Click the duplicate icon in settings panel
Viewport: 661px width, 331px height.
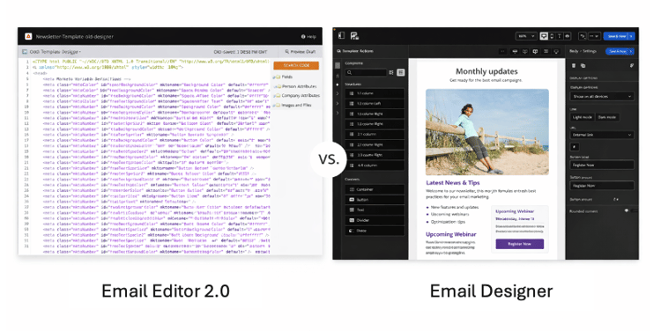click(583, 66)
